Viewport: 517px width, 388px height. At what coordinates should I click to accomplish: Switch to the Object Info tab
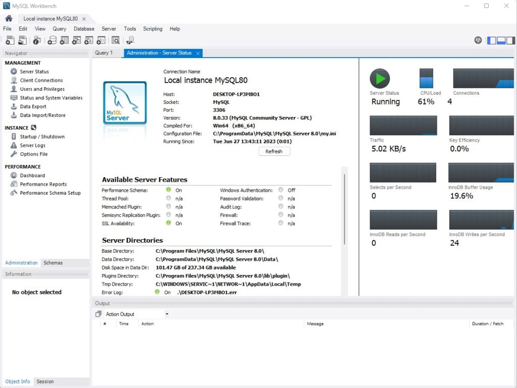(18, 381)
